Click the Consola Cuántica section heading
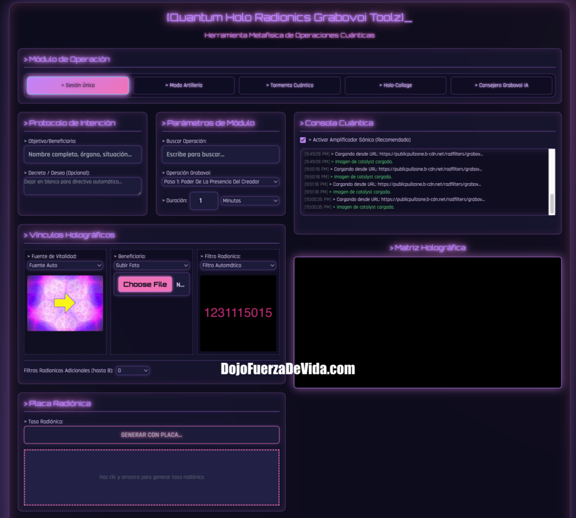576x518 pixels. (336, 123)
